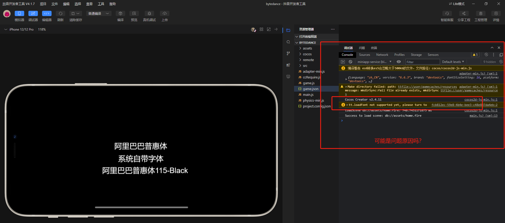
Task: Switch to the Network tab
Action: click(382, 55)
